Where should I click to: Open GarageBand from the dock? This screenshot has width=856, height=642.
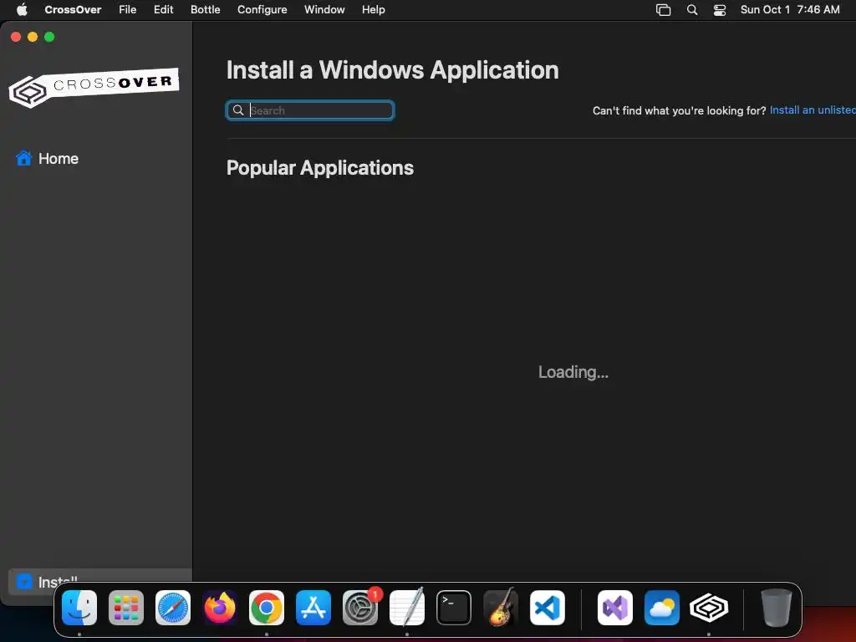click(x=501, y=608)
